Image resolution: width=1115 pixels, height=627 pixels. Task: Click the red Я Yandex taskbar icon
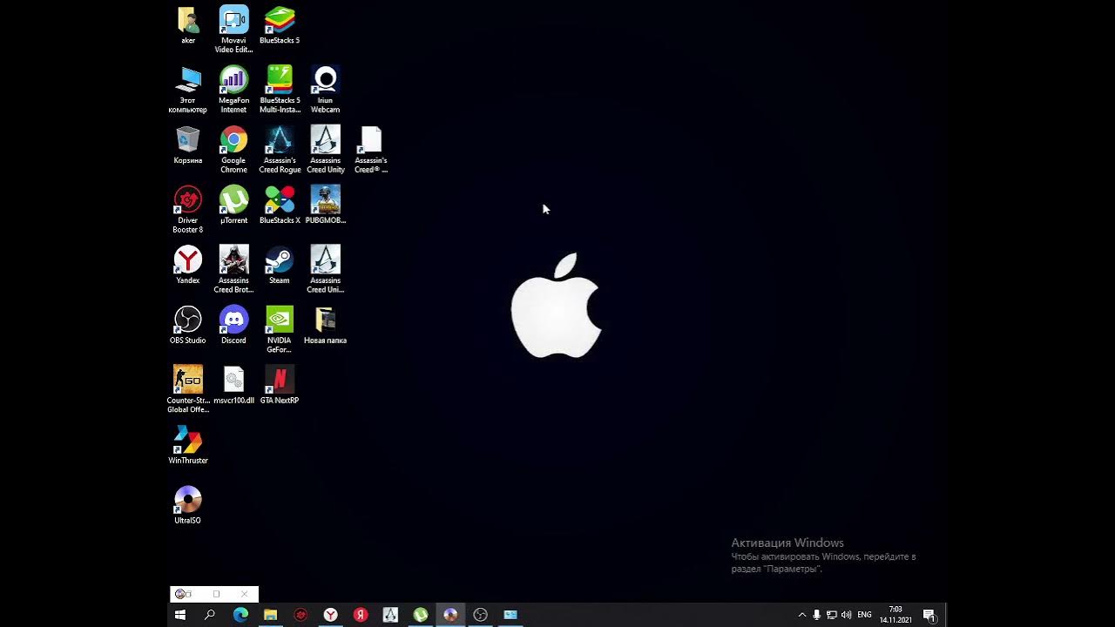pos(361,615)
